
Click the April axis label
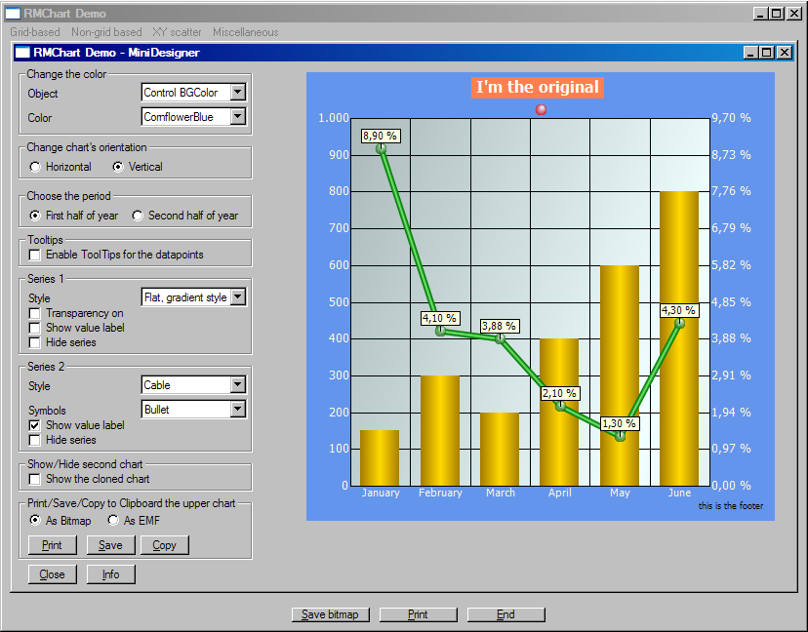[x=560, y=493]
